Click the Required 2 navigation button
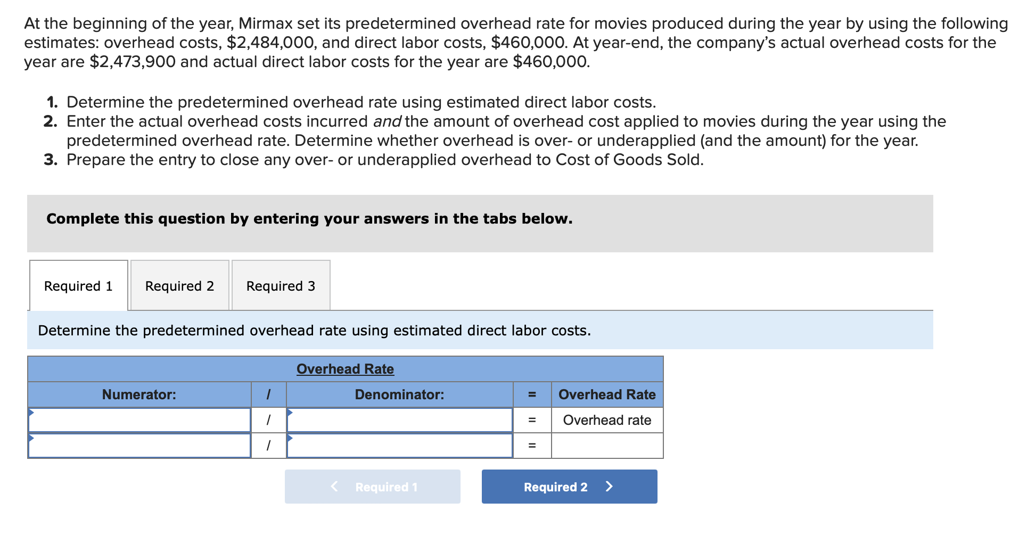This screenshot has width=1019, height=543. tap(569, 486)
